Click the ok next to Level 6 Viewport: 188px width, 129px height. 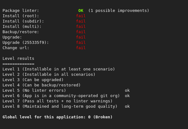pyautogui.click(x=127, y=96)
